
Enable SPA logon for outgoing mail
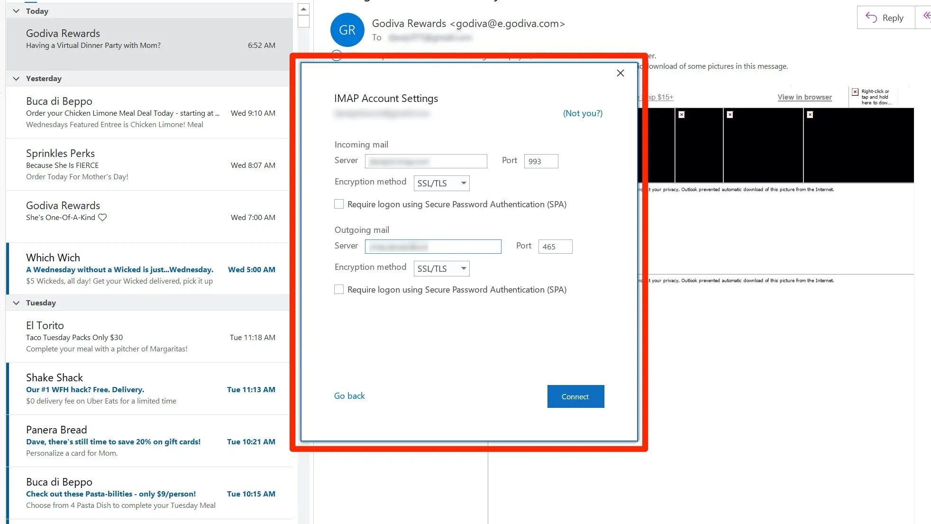point(339,290)
